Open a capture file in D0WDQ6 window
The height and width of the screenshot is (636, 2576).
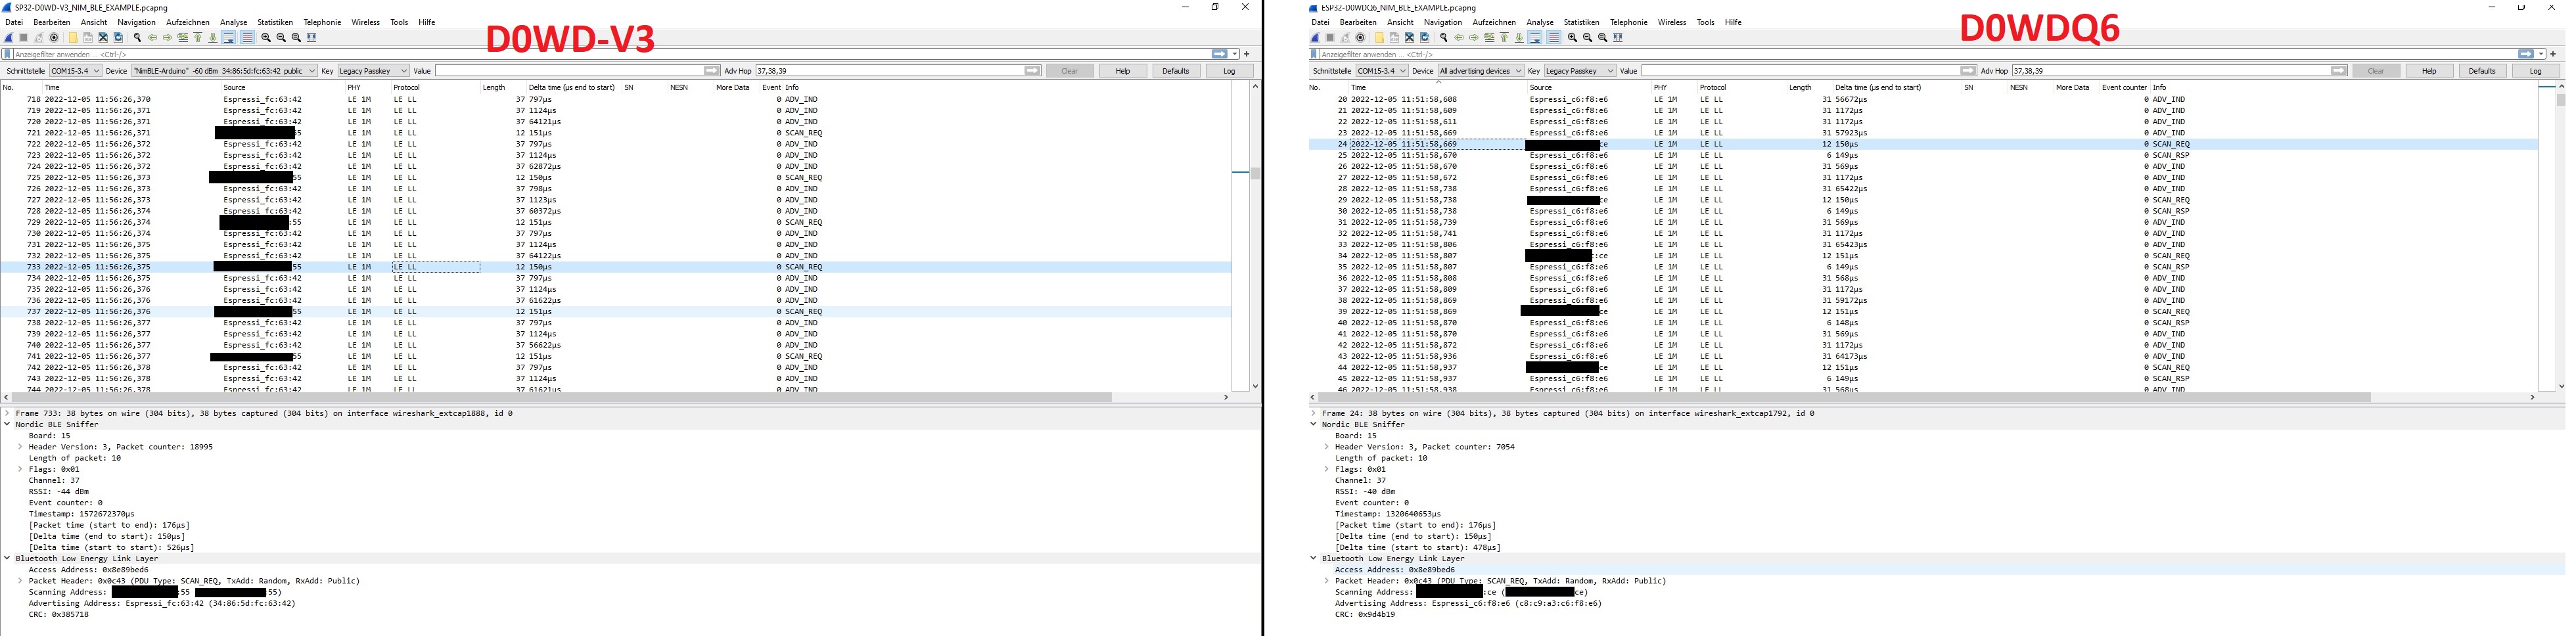coord(1380,37)
